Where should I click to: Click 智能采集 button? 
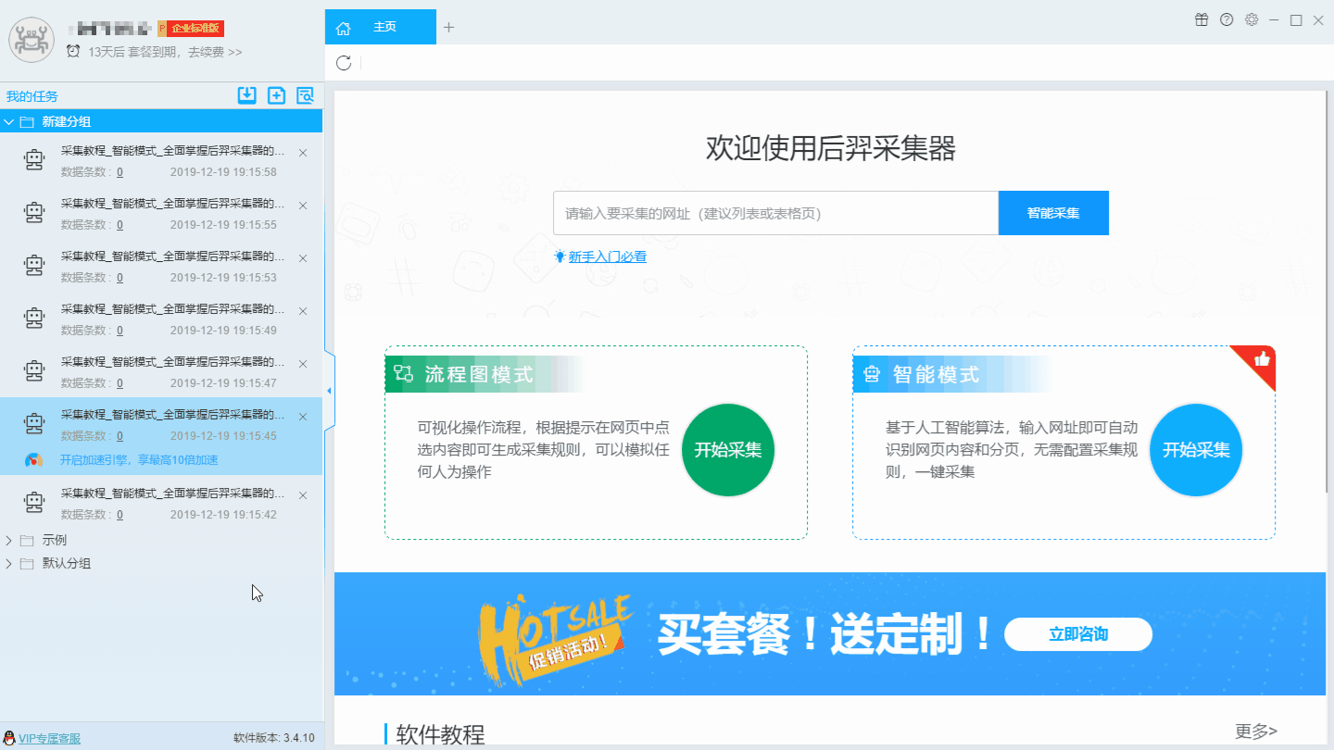tap(1053, 213)
